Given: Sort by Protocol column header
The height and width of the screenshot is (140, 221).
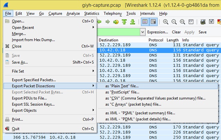Looking at the screenshot, I should click(x=156, y=40).
